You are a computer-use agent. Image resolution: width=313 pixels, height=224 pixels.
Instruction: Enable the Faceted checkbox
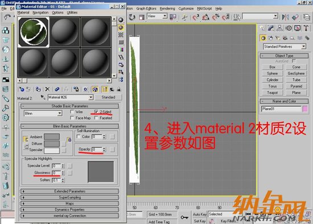[x=96, y=118]
